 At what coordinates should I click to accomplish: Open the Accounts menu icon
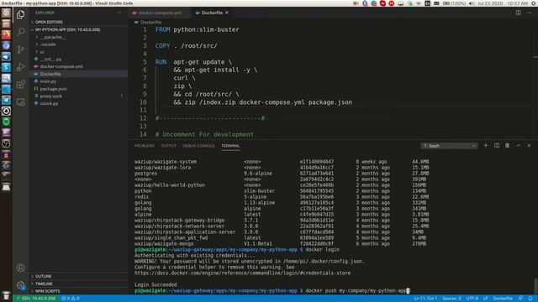[20, 268]
